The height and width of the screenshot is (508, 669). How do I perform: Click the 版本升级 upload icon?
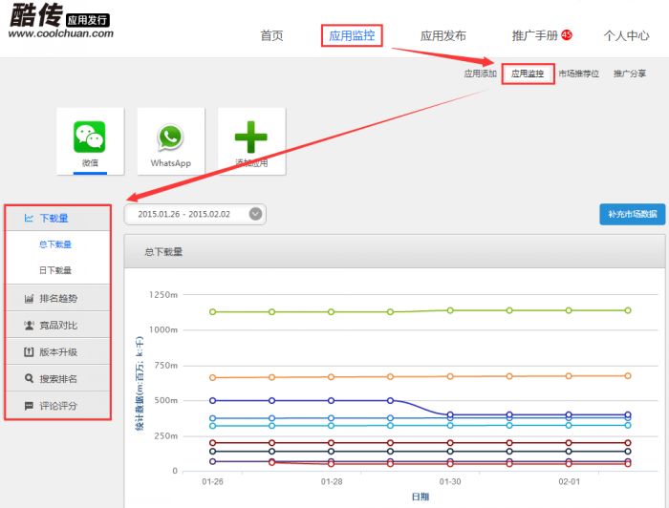(x=29, y=352)
